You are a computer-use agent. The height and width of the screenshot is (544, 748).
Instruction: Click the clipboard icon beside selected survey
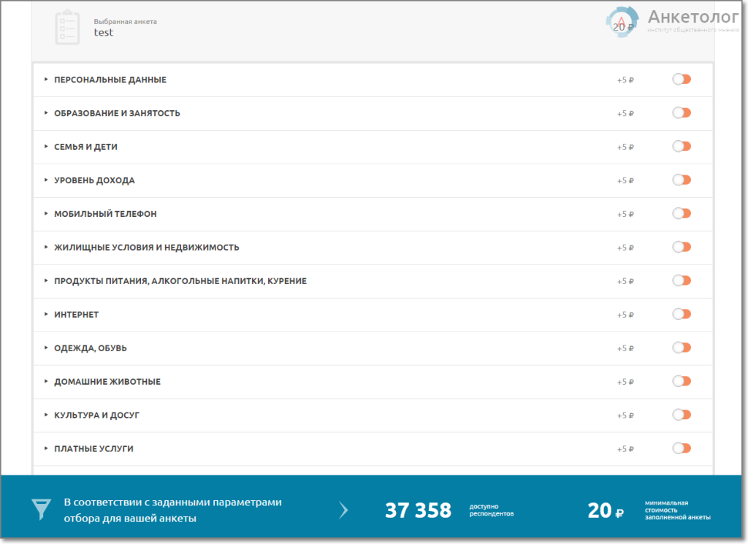point(67,27)
